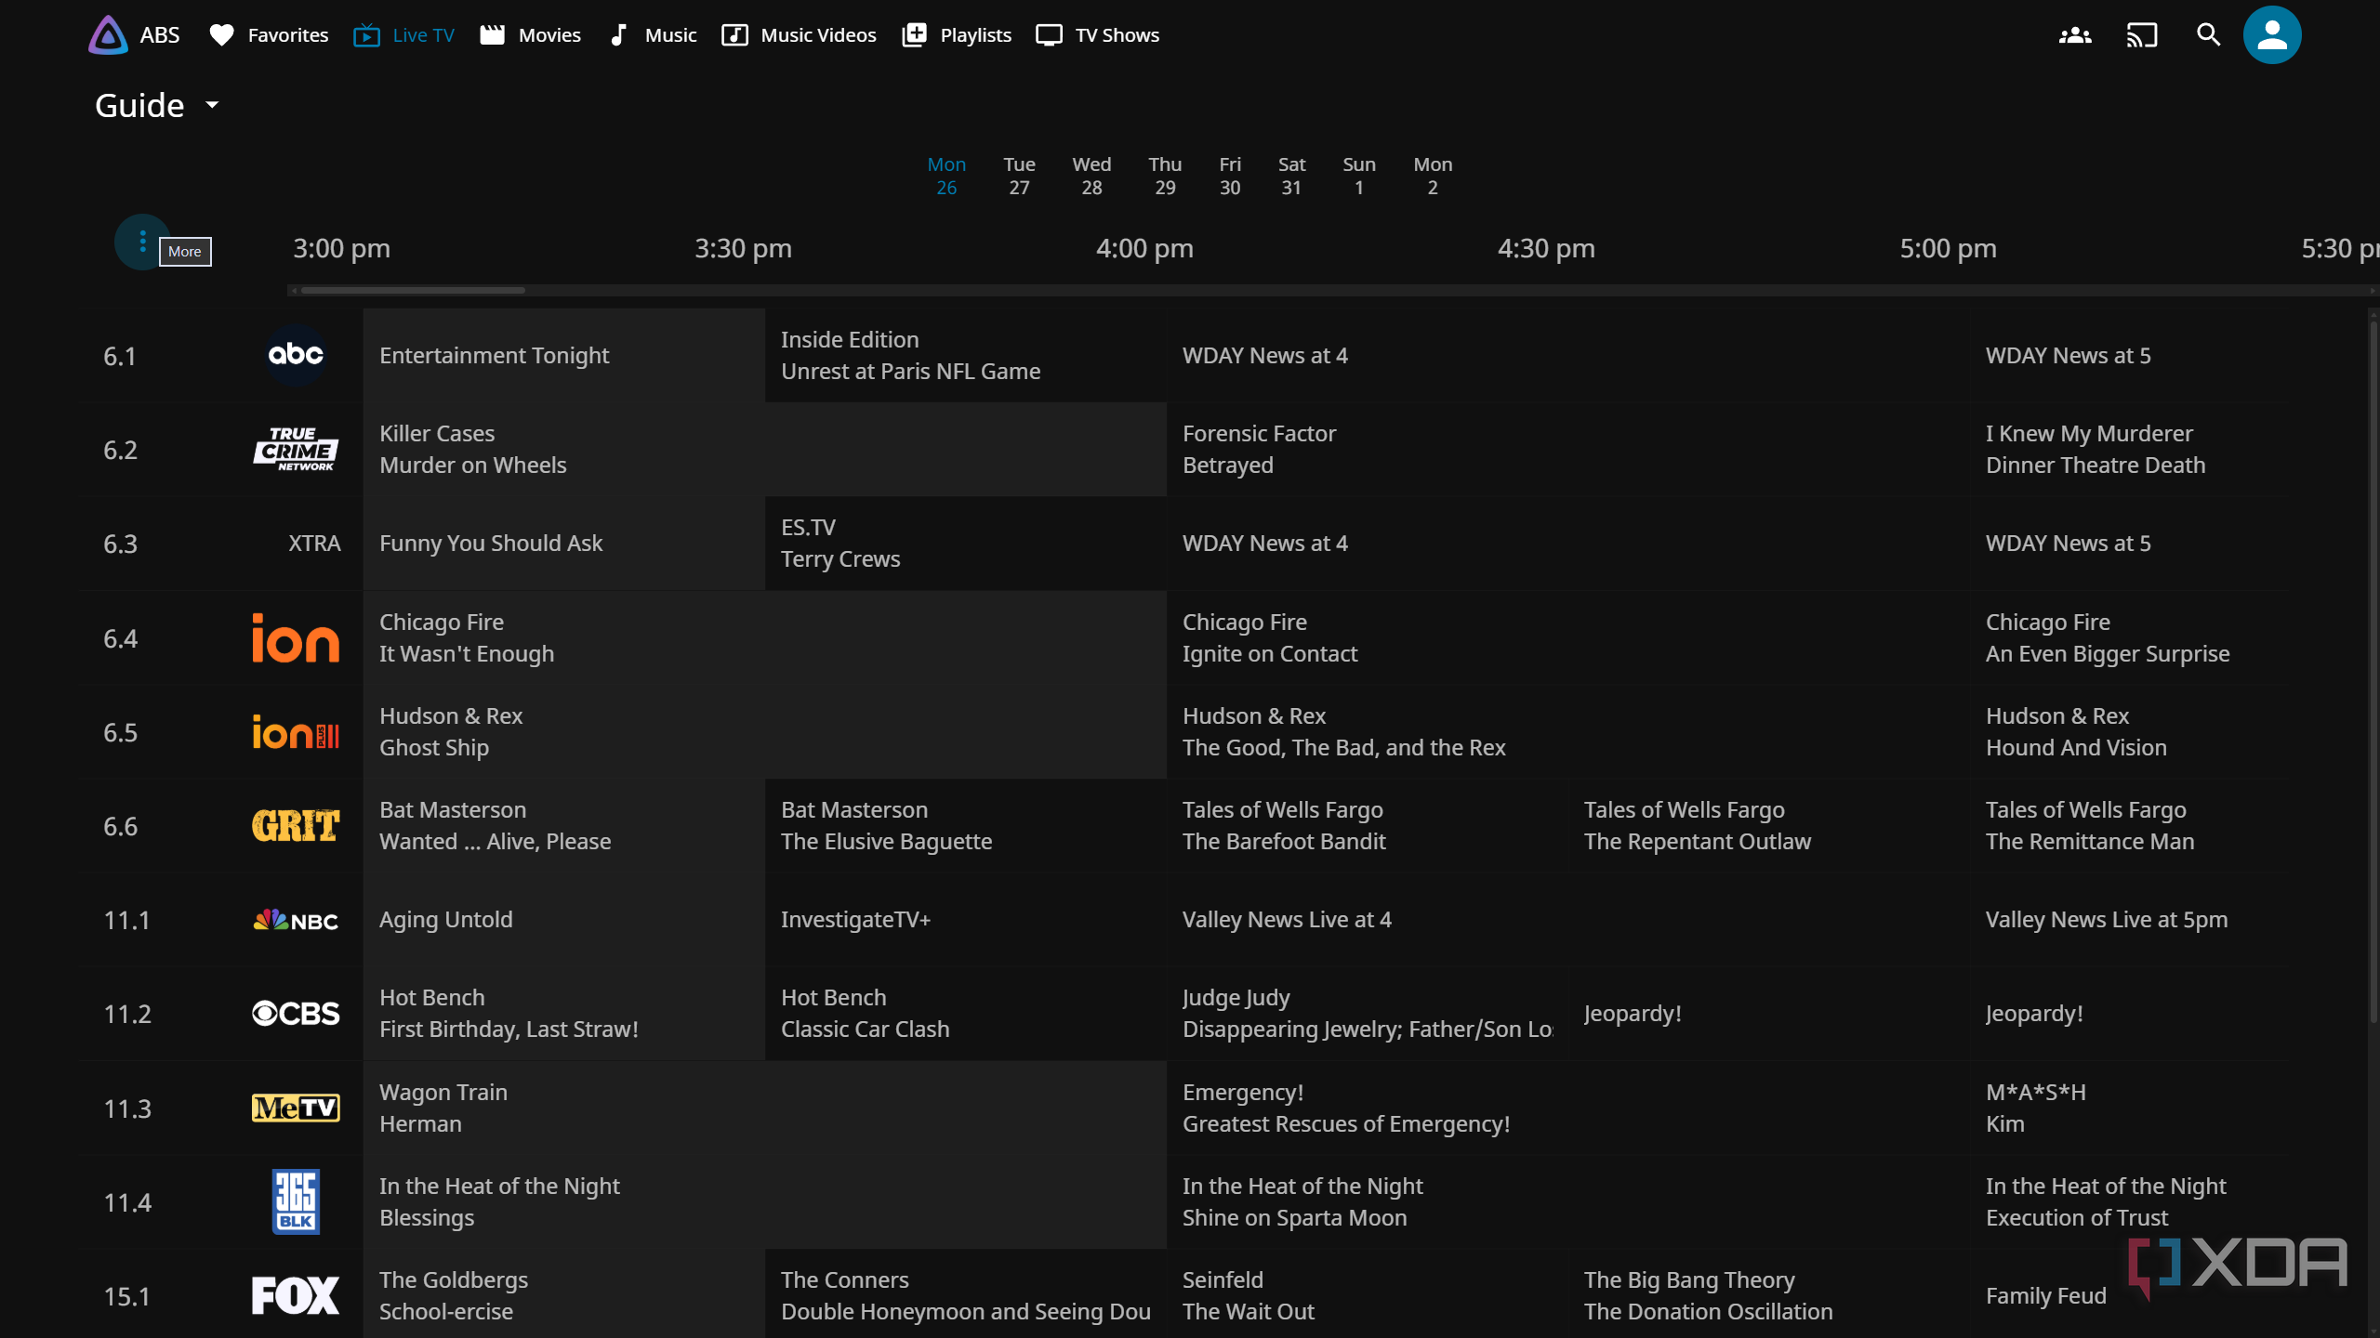Open the Movies section
2380x1338 pixels.
(x=530, y=35)
